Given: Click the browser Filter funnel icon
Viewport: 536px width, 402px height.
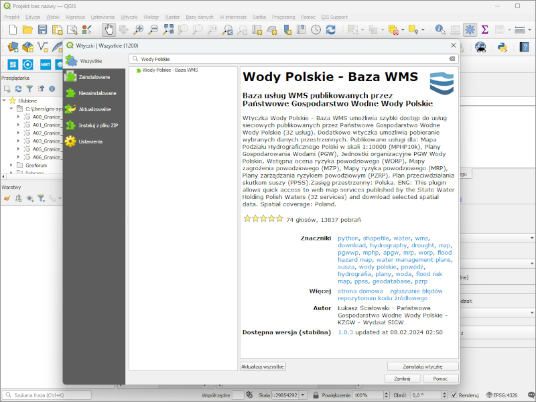Looking at the screenshot, I should coord(29,89).
